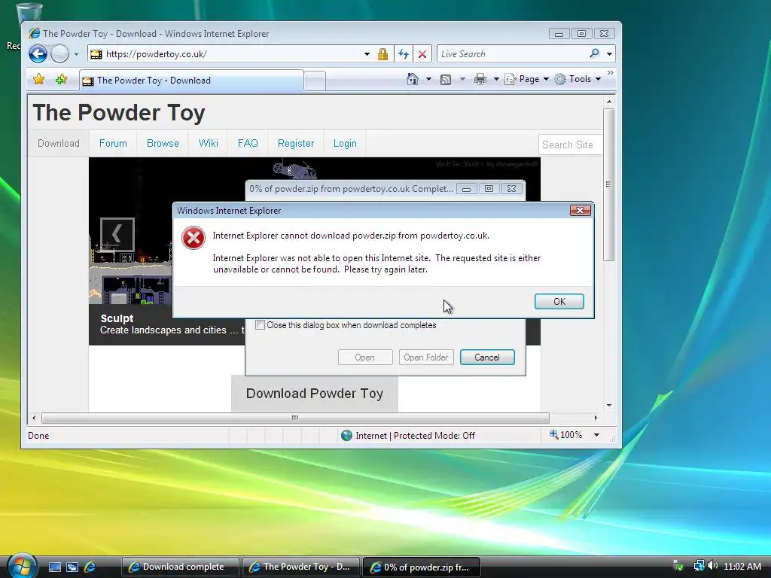The height and width of the screenshot is (578, 771).
Task: Show more toolbar items via chevron
Action: pos(610,73)
